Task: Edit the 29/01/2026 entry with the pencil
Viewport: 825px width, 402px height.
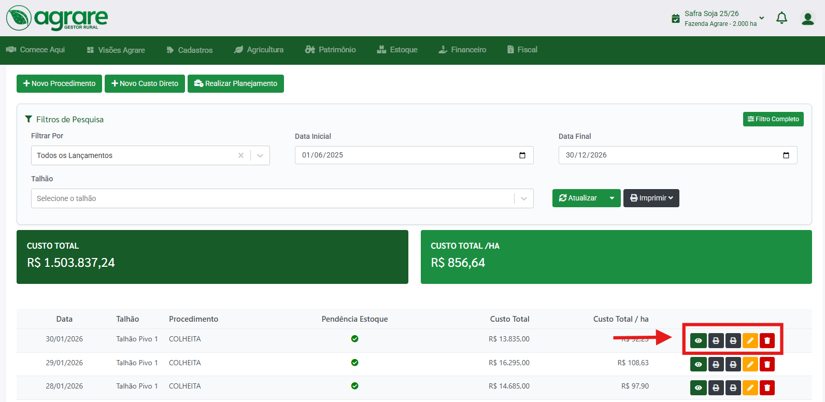Action: click(x=750, y=364)
